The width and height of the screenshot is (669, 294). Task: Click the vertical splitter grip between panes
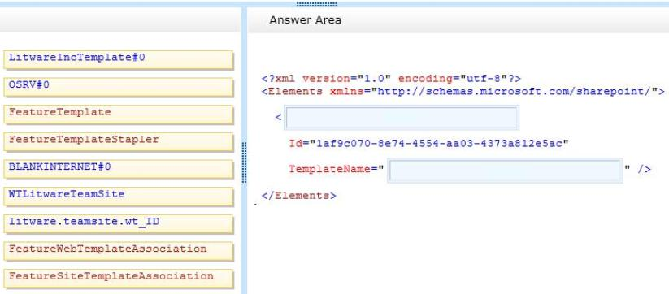pos(244,162)
